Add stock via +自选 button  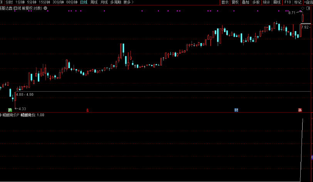coord(308,2)
